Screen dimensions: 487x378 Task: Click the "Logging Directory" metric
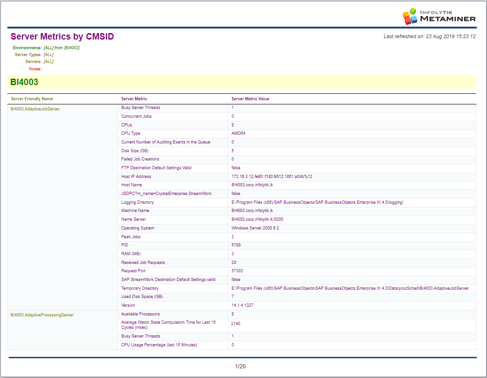pos(137,202)
